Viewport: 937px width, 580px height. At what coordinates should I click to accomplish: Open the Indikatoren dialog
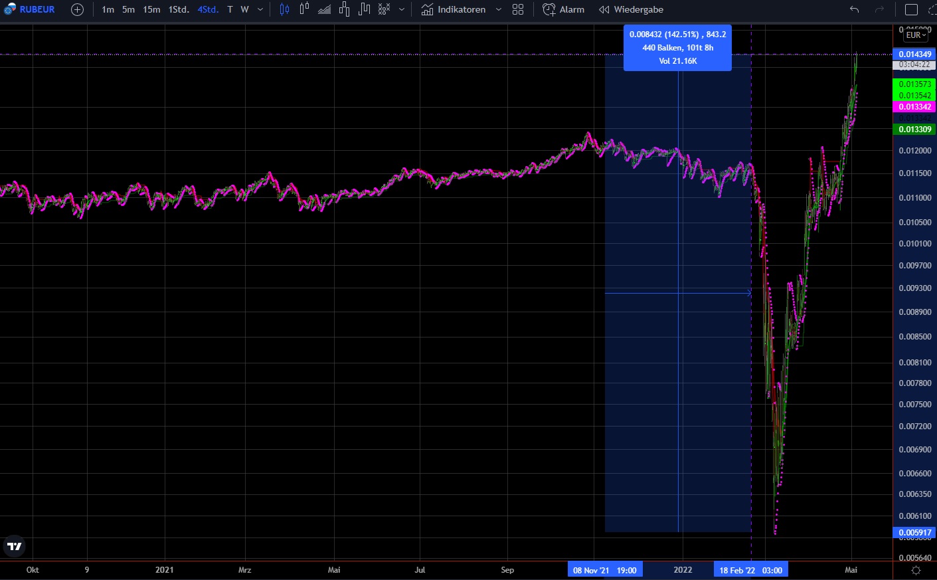pyautogui.click(x=454, y=9)
